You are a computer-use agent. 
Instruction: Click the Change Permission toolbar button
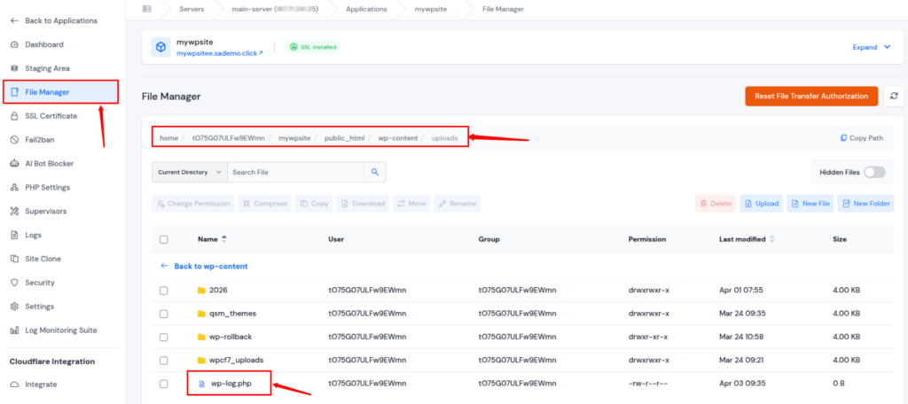click(192, 204)
